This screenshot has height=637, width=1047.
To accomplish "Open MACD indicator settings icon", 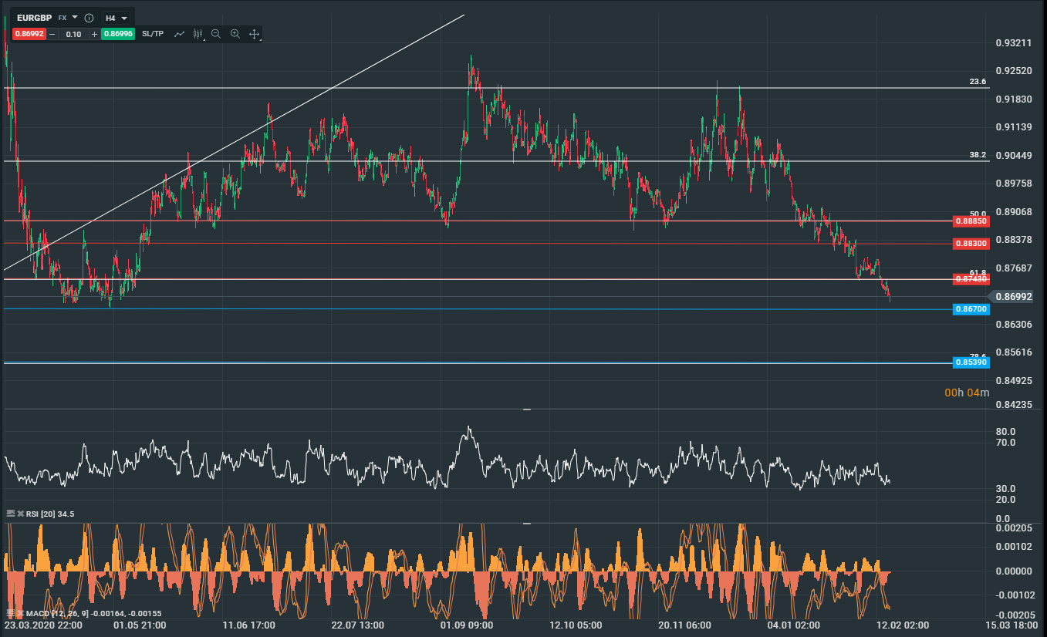I will point(10,613).
